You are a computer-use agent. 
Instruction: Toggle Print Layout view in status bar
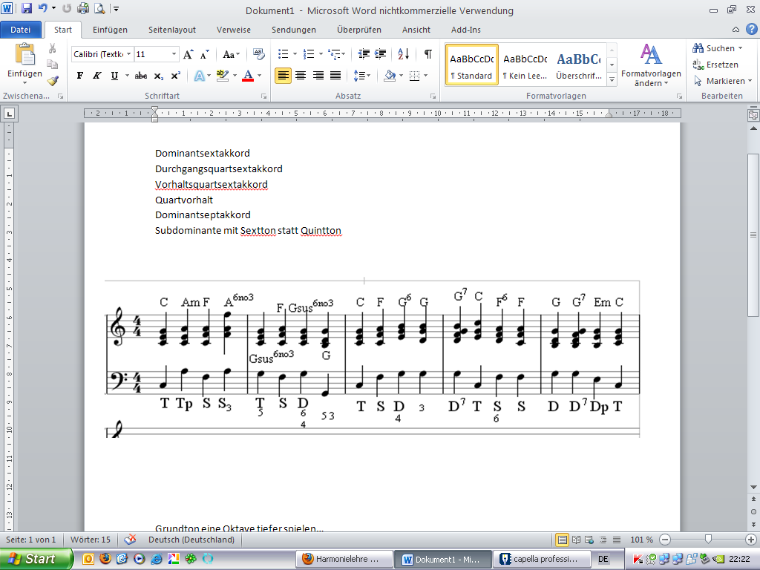[562, 540]
